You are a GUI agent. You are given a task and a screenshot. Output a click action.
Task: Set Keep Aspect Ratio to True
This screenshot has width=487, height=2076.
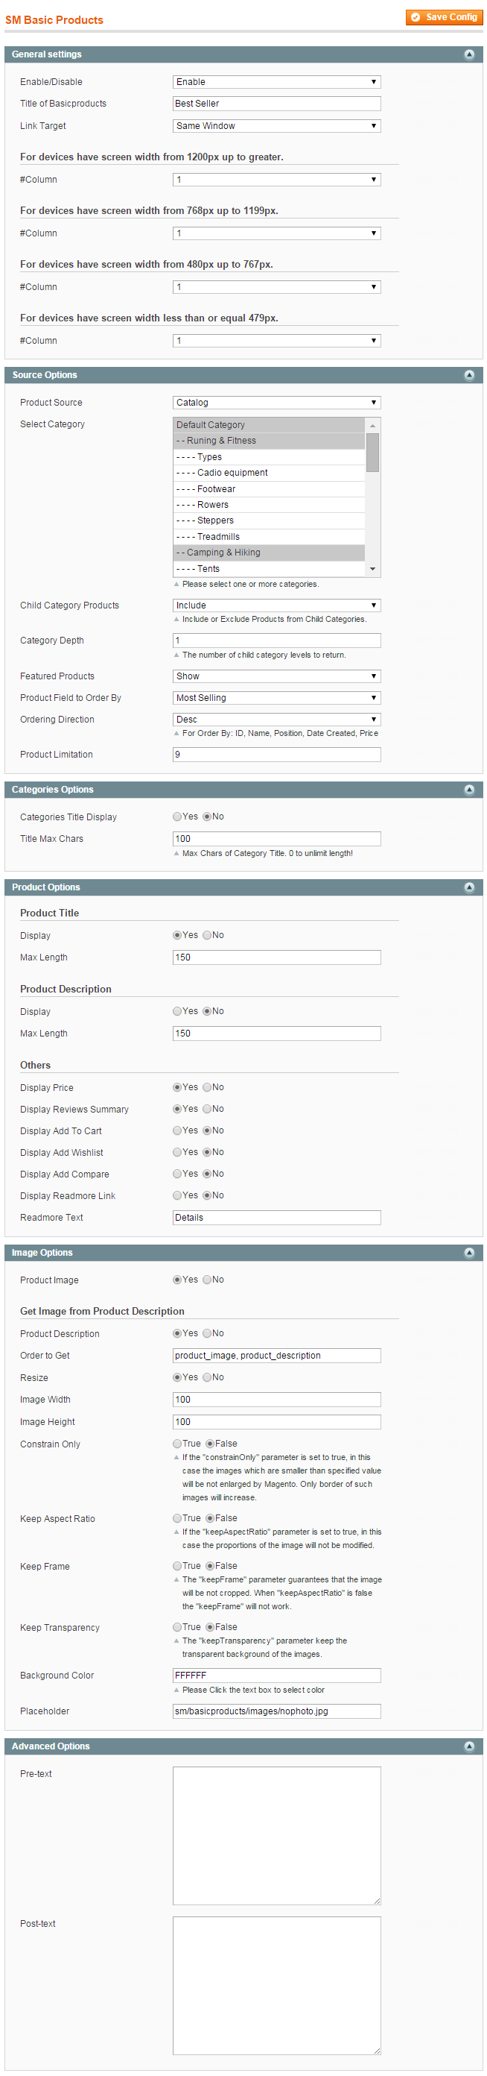pos(177,1519)
